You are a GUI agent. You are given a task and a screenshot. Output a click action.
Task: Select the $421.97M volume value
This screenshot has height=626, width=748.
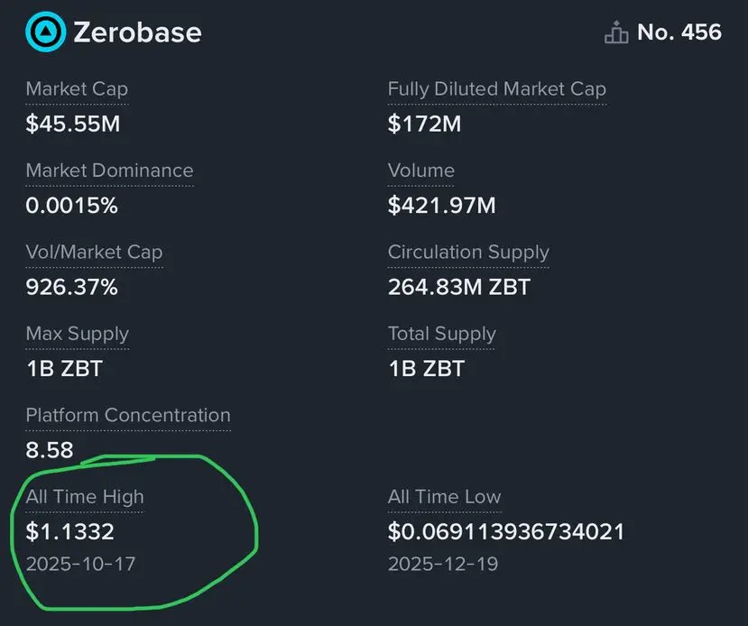coord(441,206)
